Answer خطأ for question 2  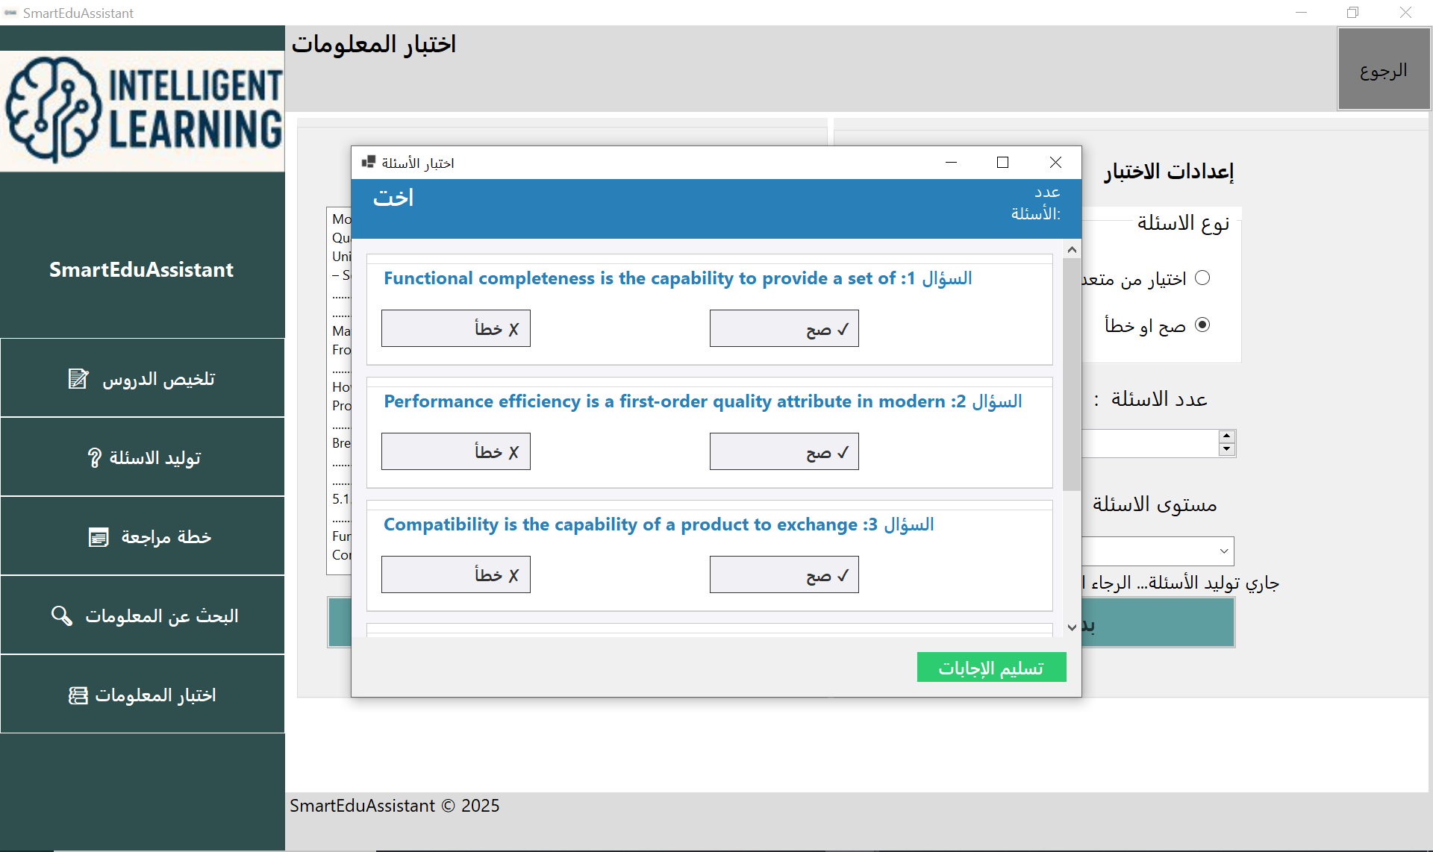tap(455, 451)
